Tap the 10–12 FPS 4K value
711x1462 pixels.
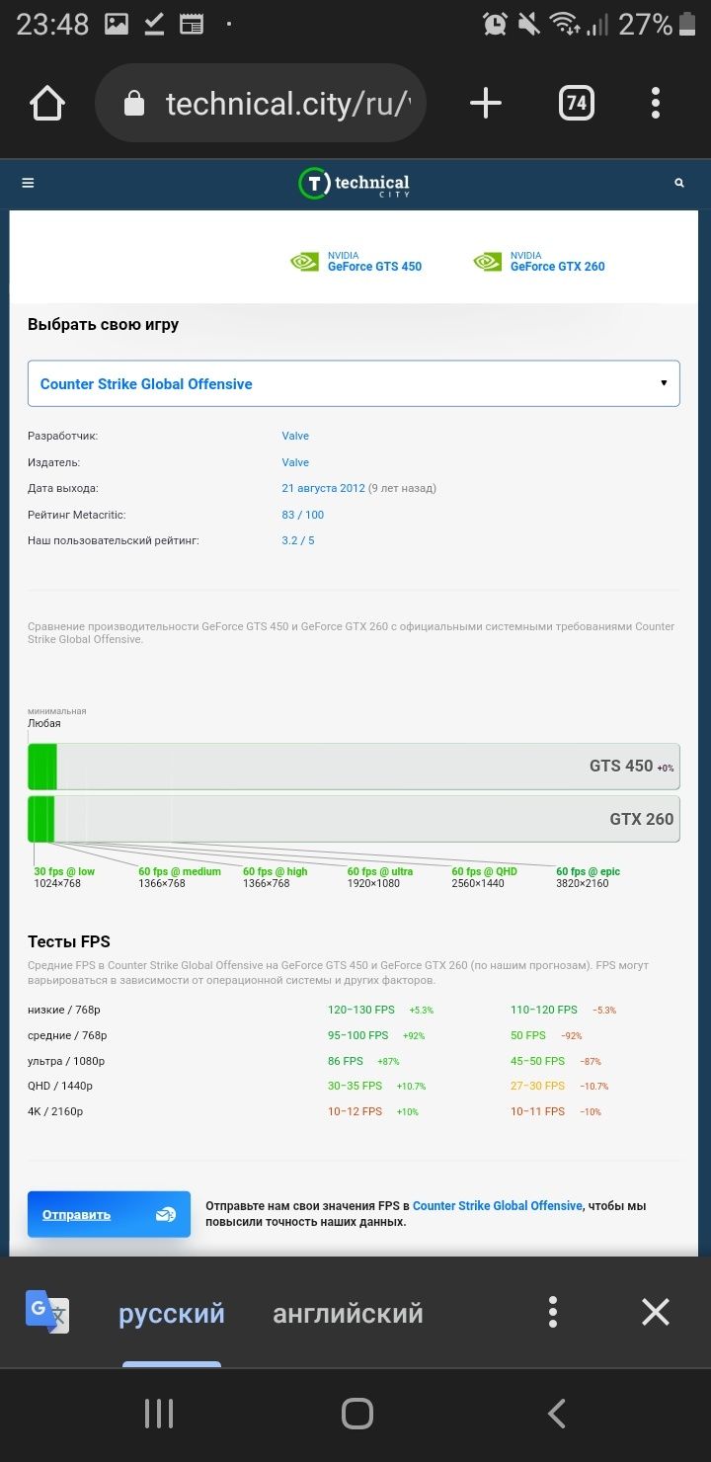[355, 1111]
